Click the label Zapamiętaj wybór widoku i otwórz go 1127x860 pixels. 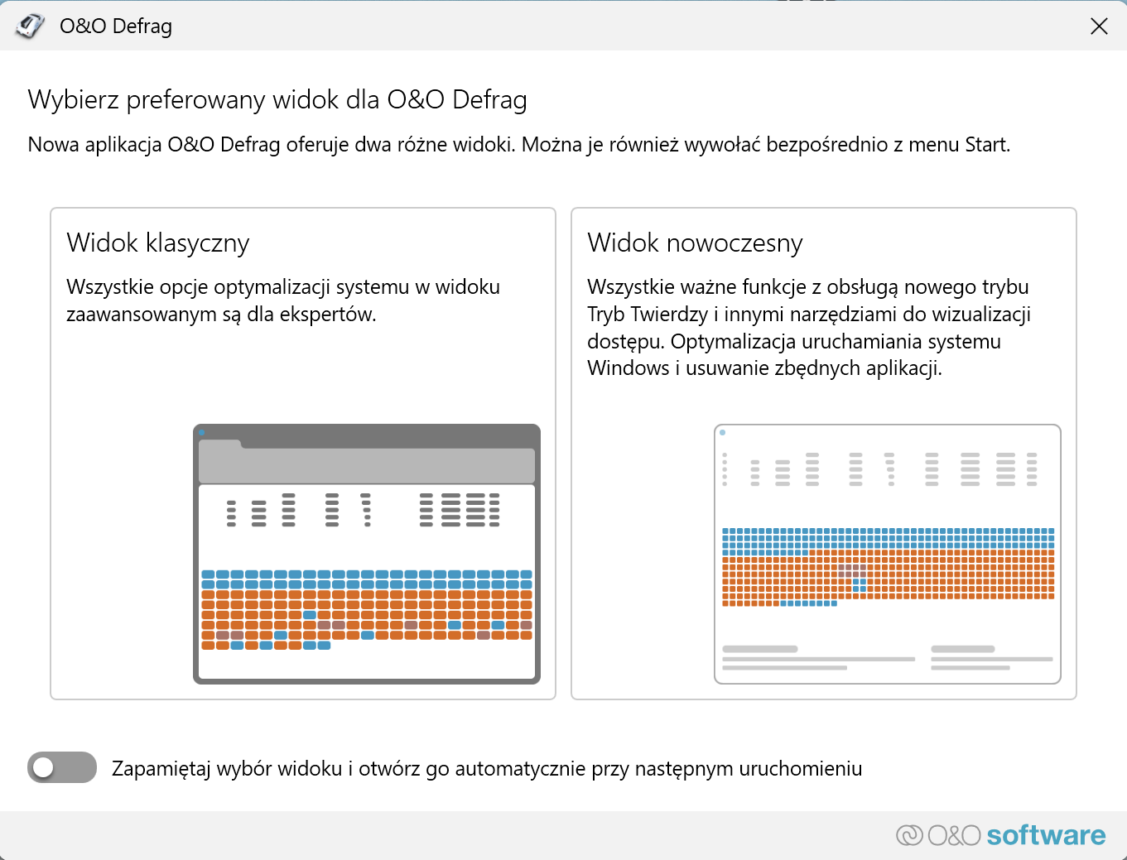[x=487, y=769]
